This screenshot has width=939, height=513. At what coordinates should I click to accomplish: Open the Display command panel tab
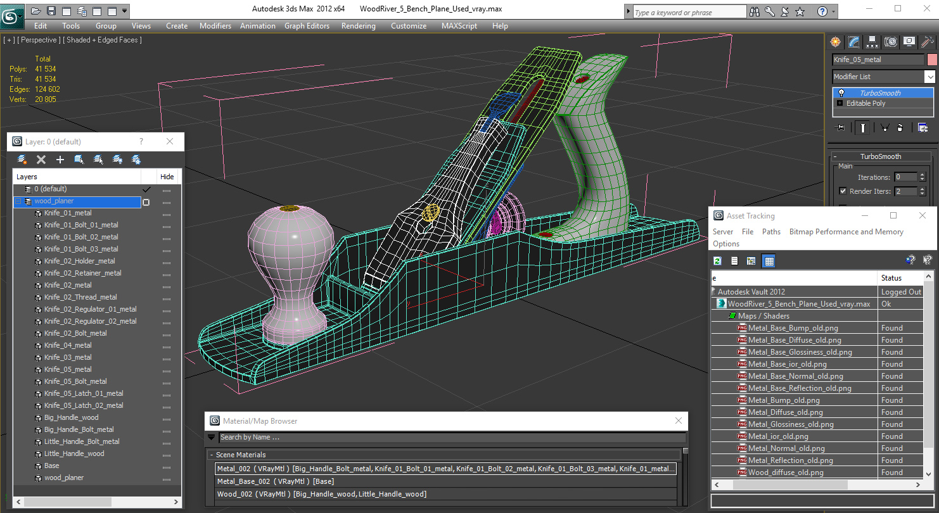[x=909, y=42]
